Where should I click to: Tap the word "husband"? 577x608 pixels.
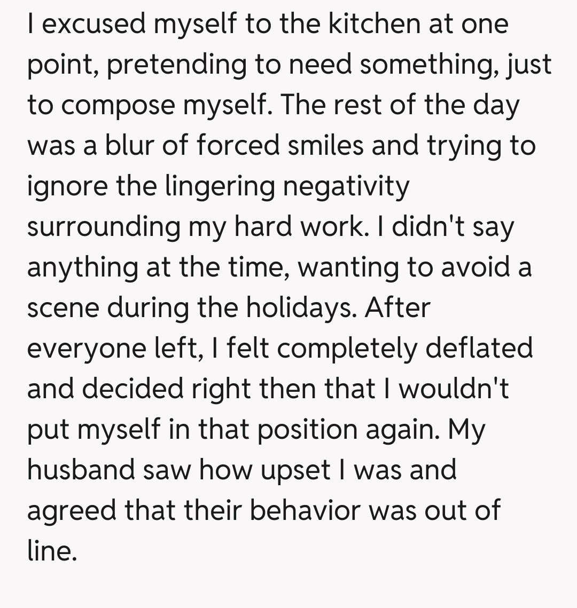point(81,470)
